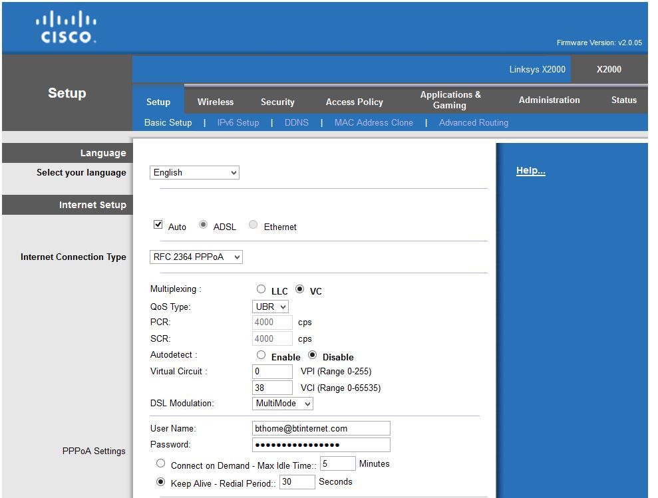
Task: Select the Ethernet radio option
Action: coord(253,225)
